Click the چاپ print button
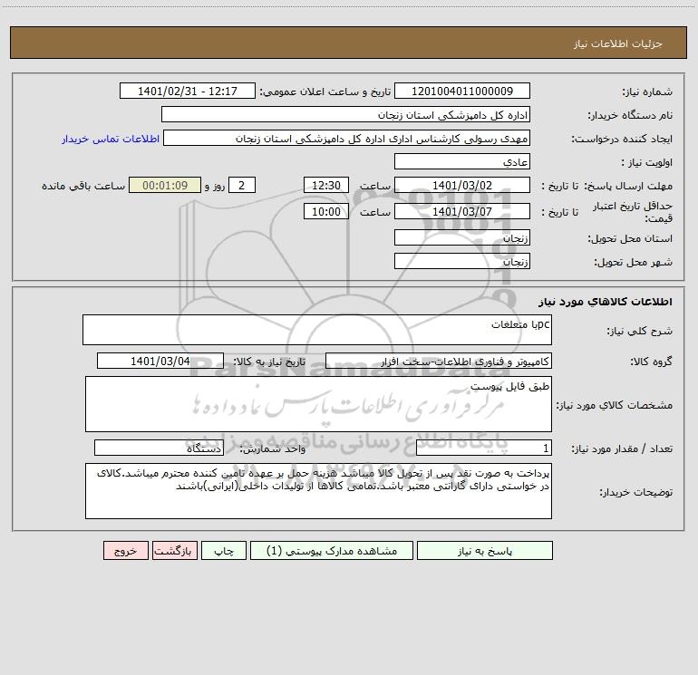Image resolution: width=698 pixels, height=675 pixels. pyautogui.click(x=224, y=551)
